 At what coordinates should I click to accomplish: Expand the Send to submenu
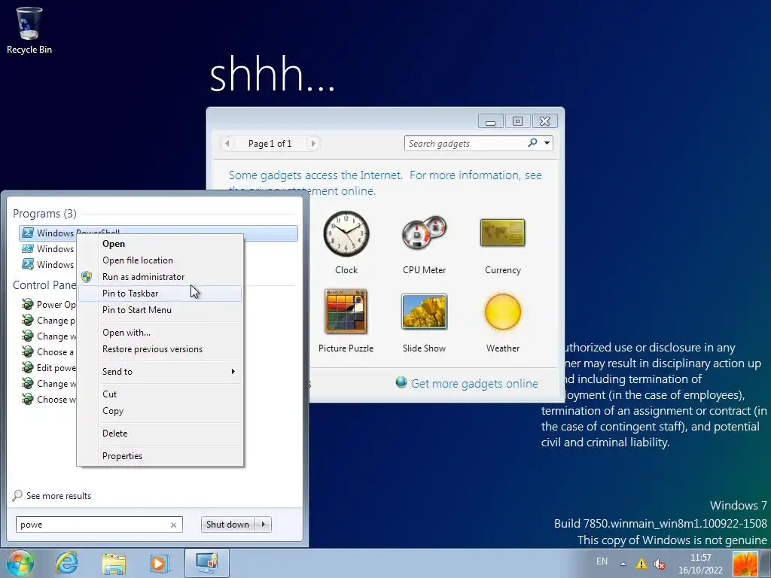point(160,372)
